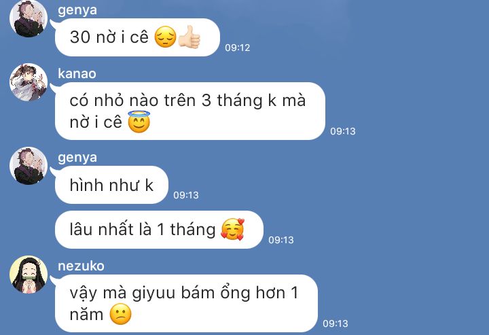Click the halo smiley emoji in kanao's message
Screen dimensions: 489x335
point(139,122)
